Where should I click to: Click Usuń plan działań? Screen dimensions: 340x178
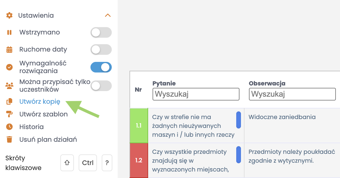click(x=48, y=139)
